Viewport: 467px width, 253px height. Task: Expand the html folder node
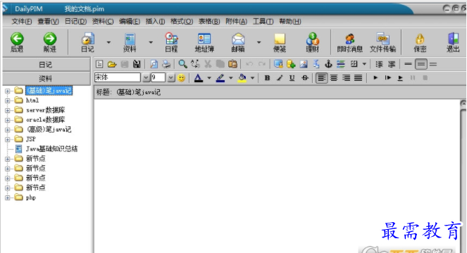[x=7, y=100]
